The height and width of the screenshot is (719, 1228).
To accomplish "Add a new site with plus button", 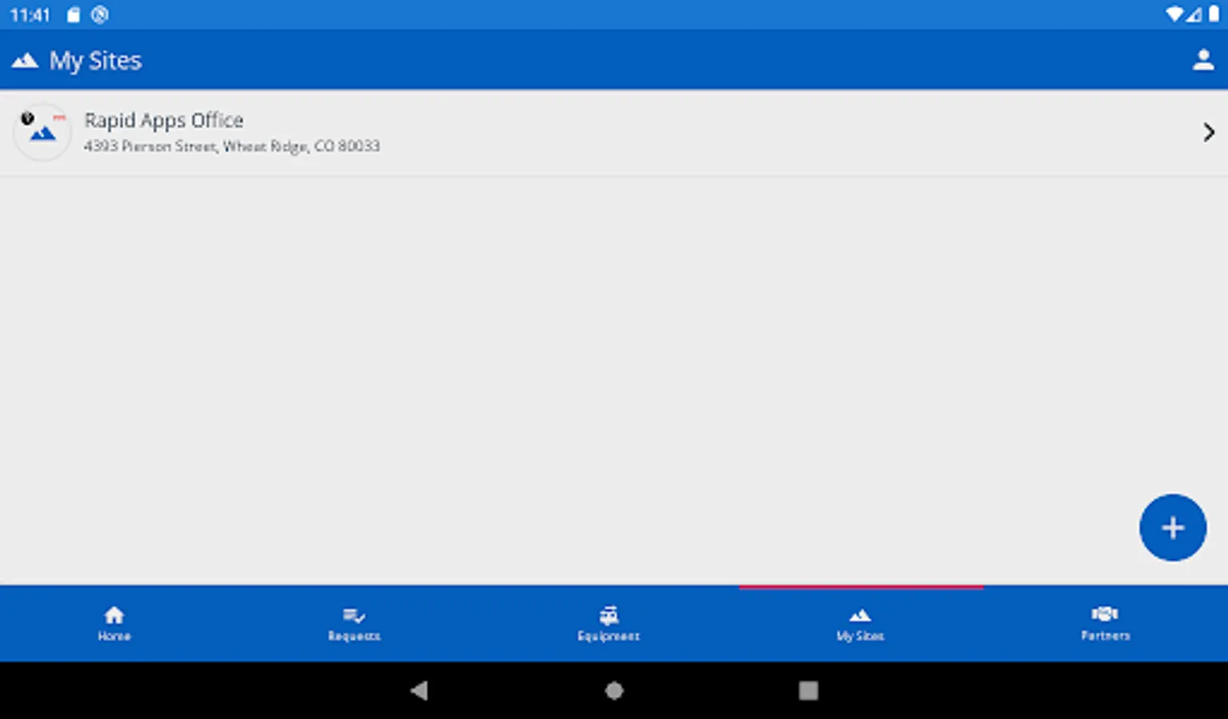I will (x=1173, y=527).
